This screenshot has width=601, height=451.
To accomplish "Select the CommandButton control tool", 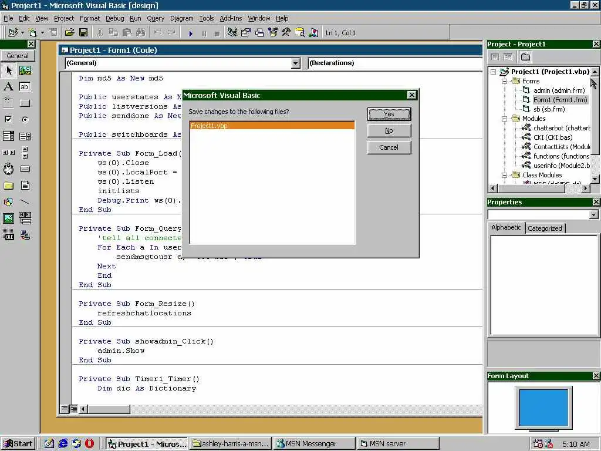I will click(x=25, y=103).
